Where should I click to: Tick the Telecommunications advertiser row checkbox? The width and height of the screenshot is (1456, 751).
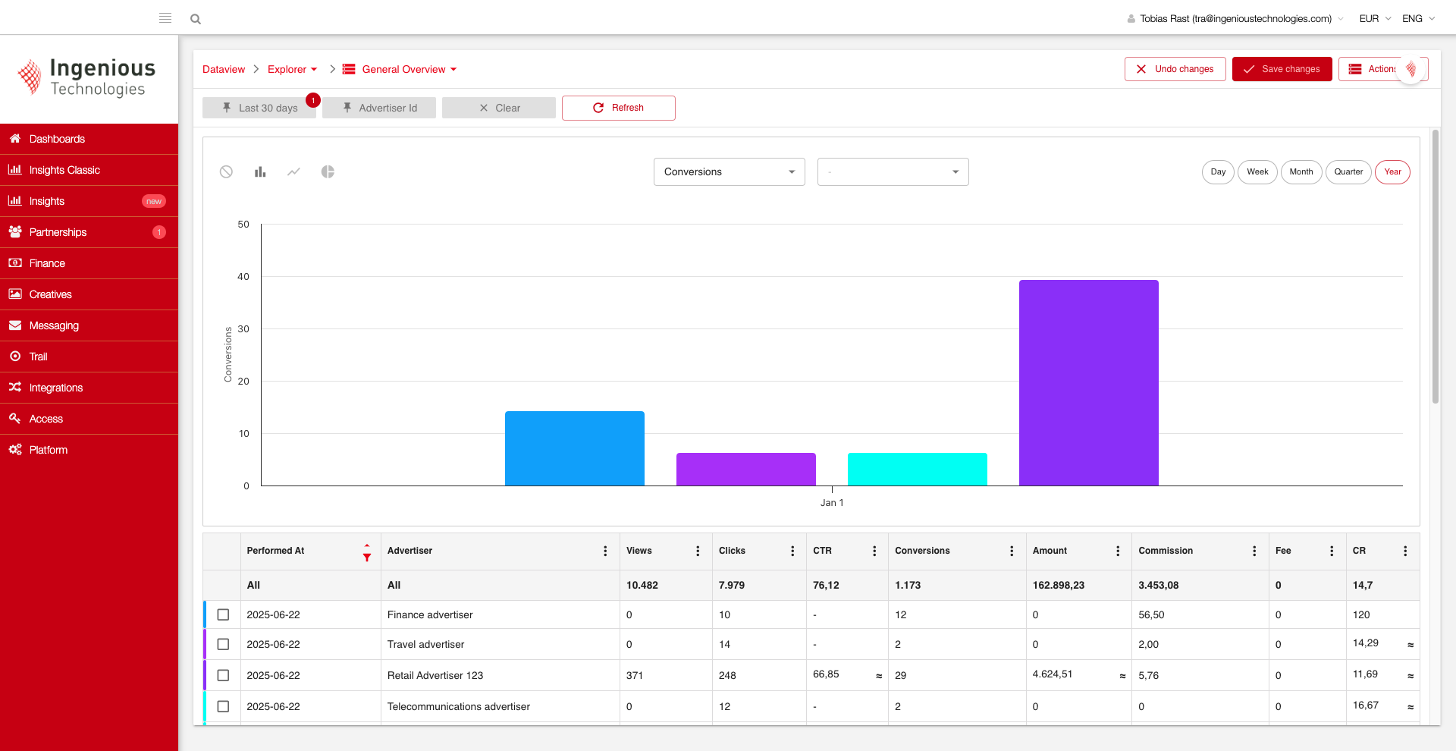tap(223, 706)
